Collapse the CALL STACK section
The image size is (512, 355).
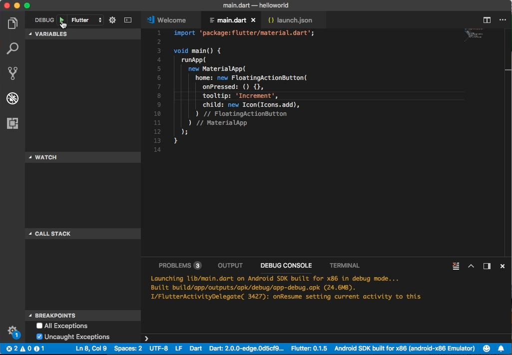point(83,234)
